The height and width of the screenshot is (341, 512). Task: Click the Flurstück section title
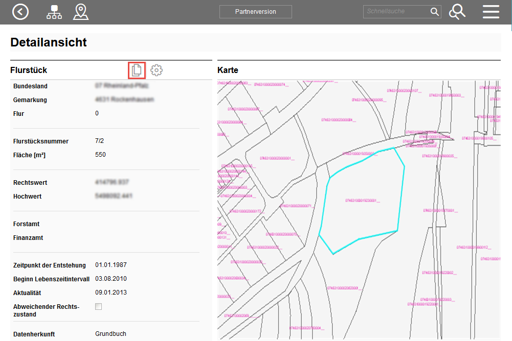pos(29,70)
